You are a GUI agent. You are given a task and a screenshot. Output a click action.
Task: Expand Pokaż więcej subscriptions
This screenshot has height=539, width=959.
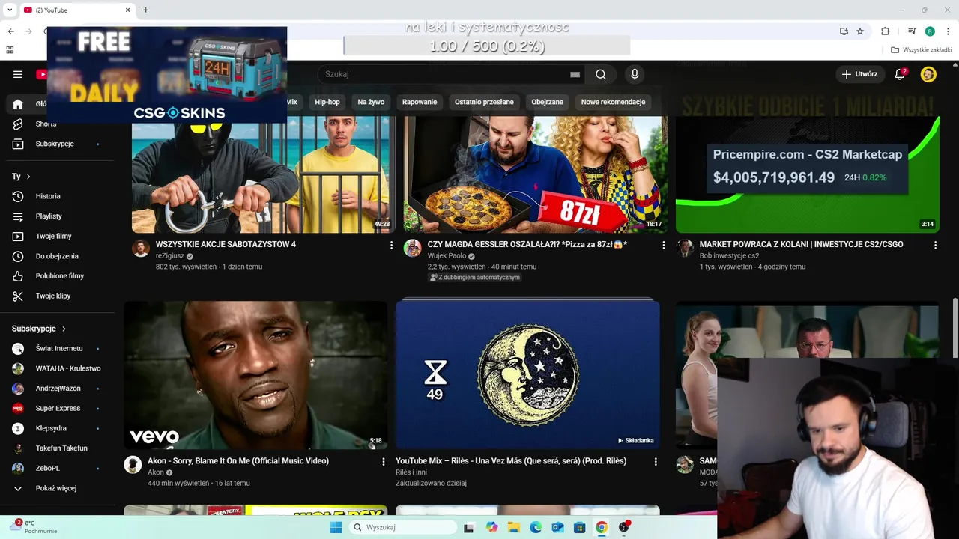[56, 488]
